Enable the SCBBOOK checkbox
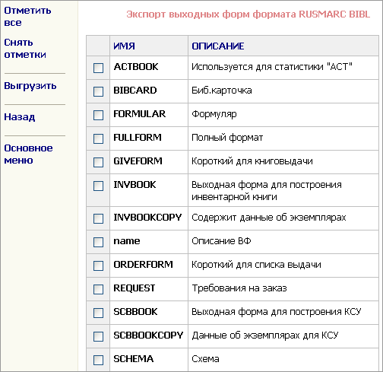The width and height of the screenshot is (383, 372). (x=98, y=313)
